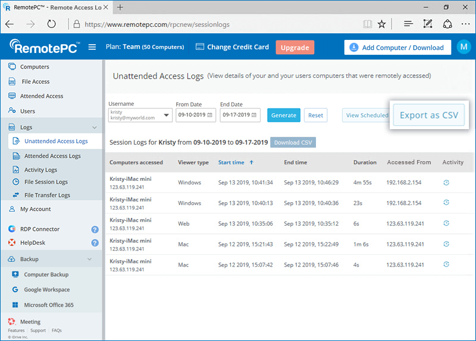Open Attended Access Logs in sidebar
The height and width of the screenshot is (341, 476).
click(52, 156)
